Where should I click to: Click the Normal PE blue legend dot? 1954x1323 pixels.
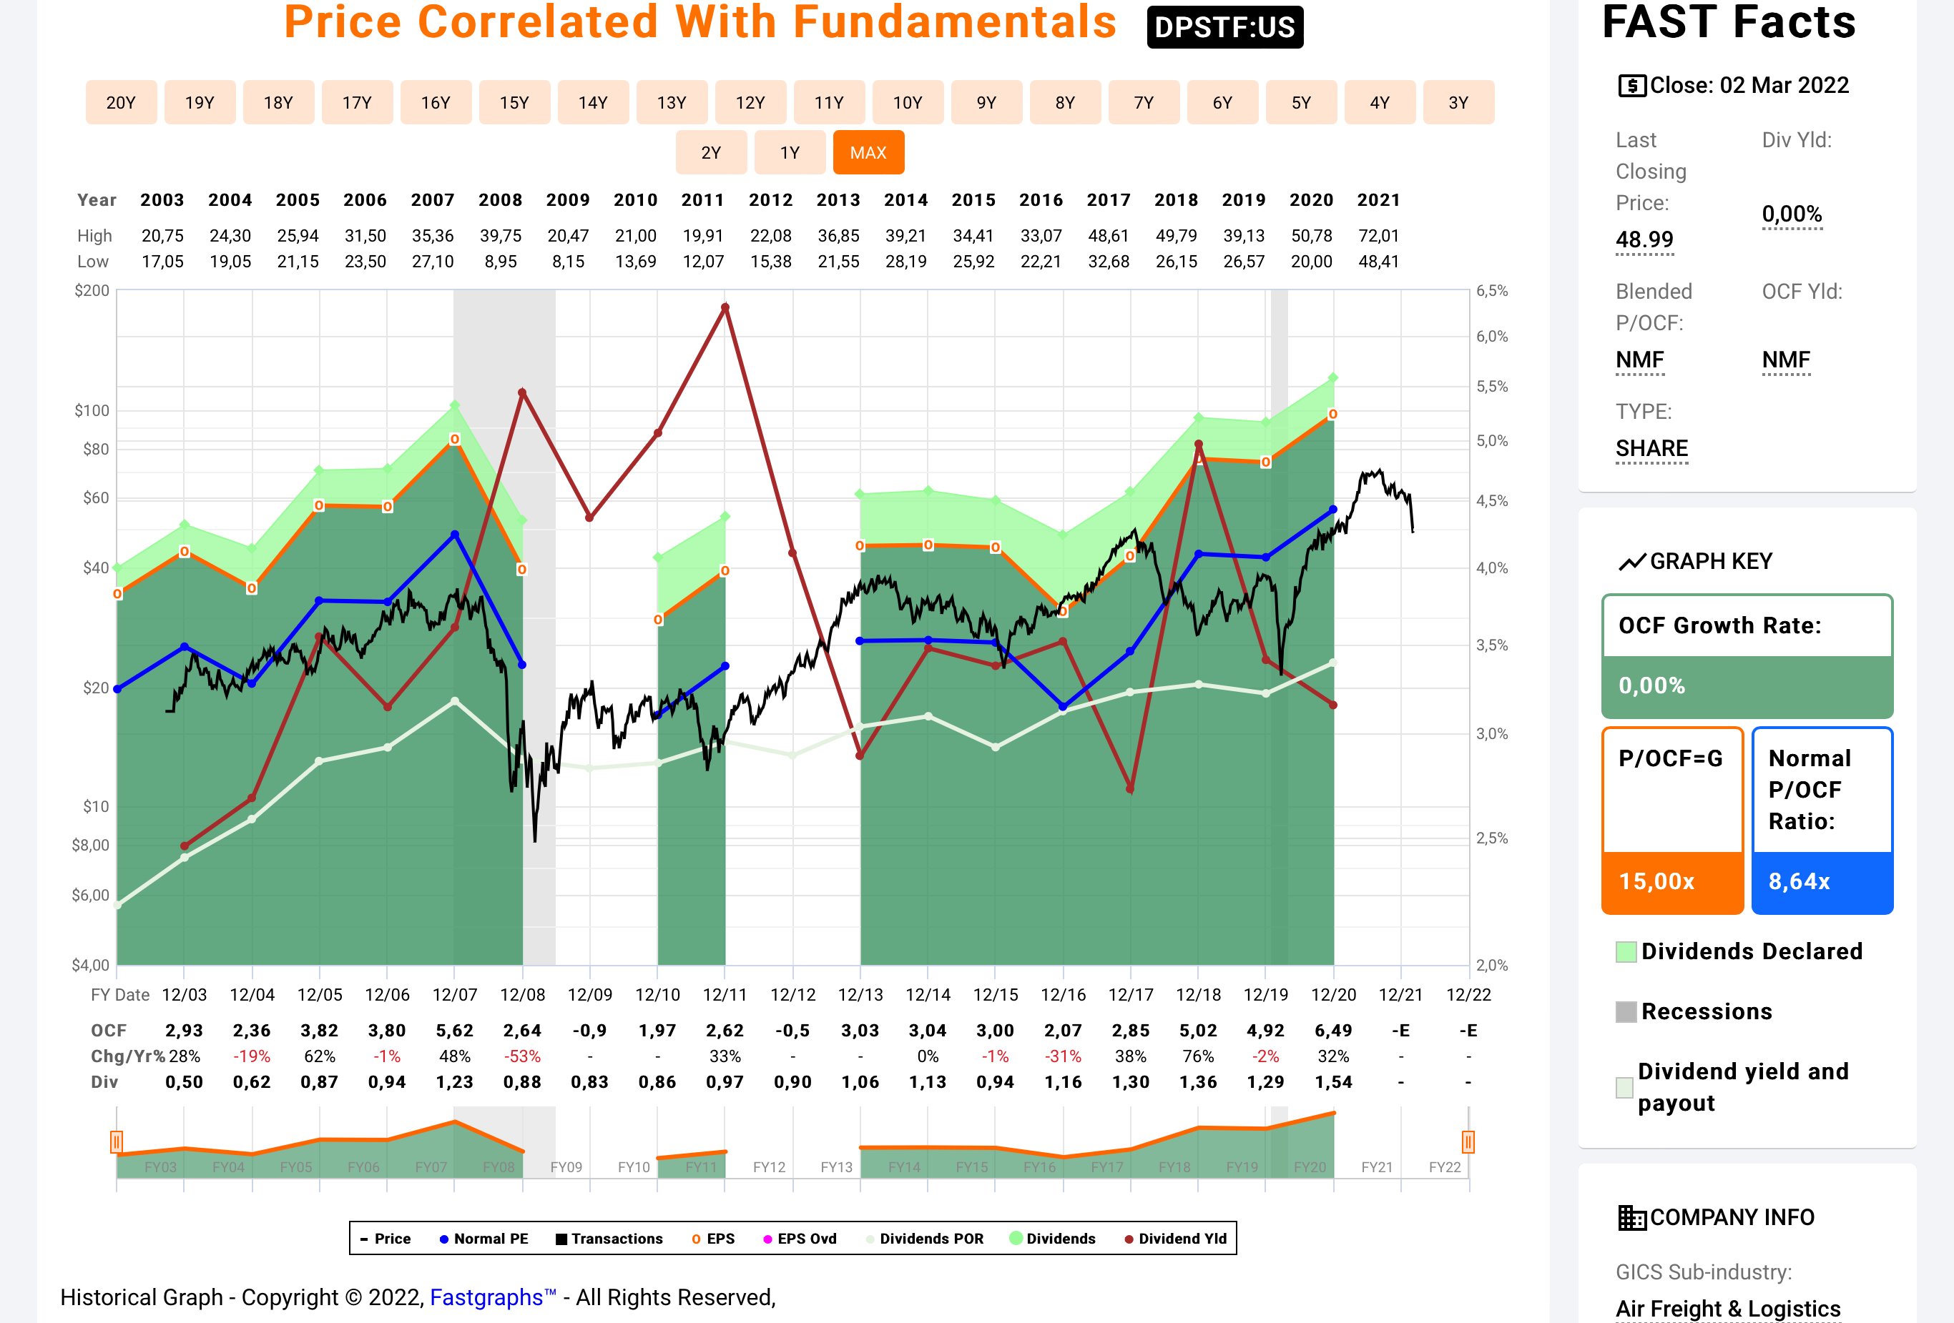point(444,1239)
